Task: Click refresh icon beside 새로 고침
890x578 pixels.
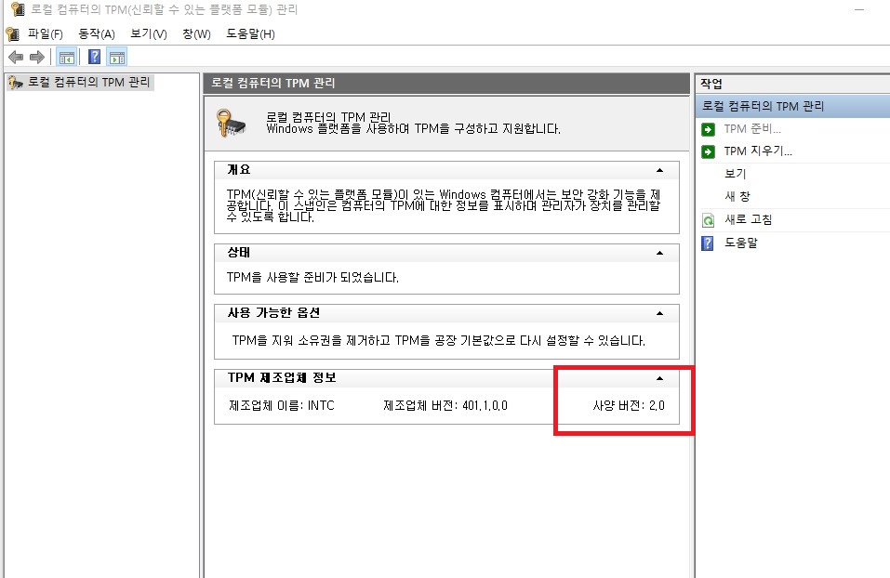Action: (x=708, y=220)
